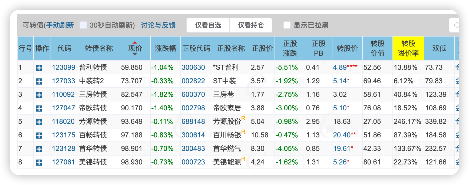The height and width of the screenshot is (185, 469).
Task: Sort by the 涨跌幅 column header
Action: (x=165, y=48)
